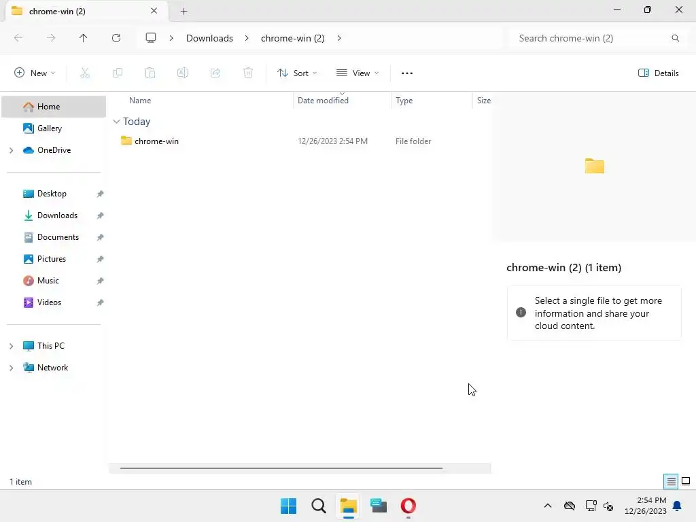696x522 pixels.
Task: Sort by Size column header
Action: click(x=483, y=101)
